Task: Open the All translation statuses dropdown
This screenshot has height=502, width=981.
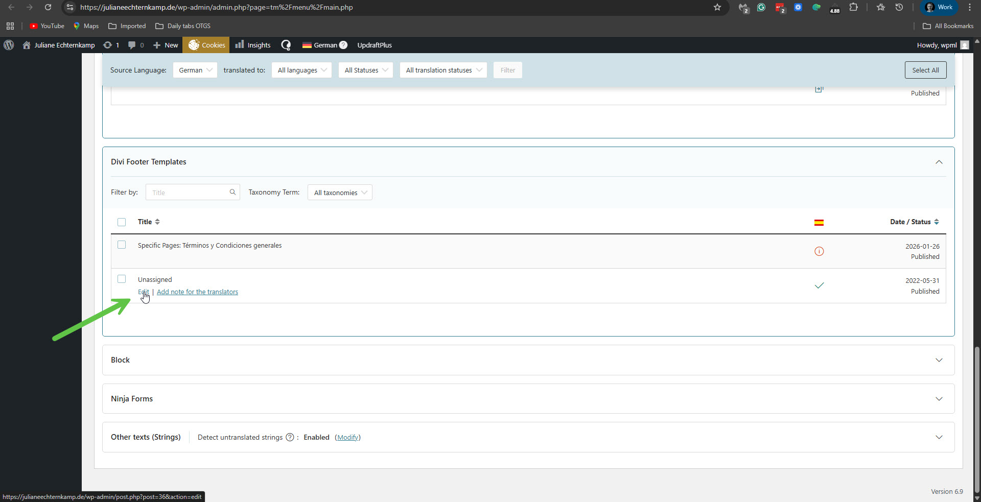Action: click(443, 70)
